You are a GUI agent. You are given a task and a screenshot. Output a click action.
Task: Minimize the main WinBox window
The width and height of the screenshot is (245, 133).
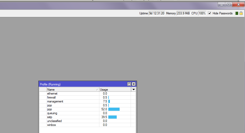(222, 5)
